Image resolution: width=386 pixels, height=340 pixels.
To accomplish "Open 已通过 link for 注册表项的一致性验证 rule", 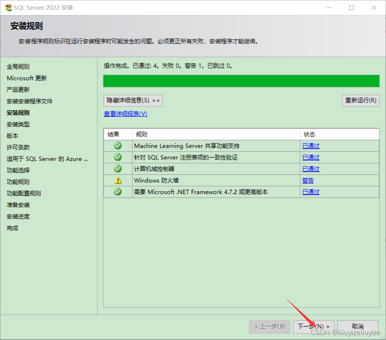I will 310,157.
